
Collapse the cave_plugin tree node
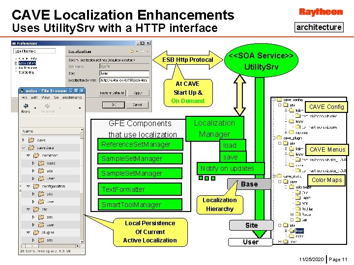(274, 138)
